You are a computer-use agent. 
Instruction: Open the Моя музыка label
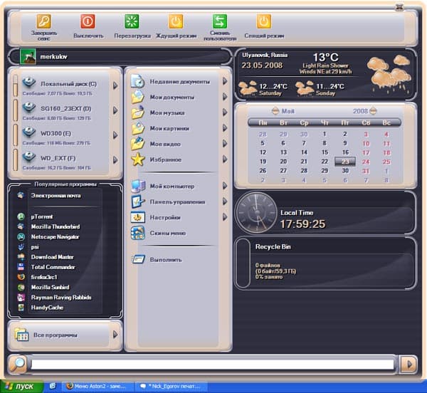tap(167, 112)
